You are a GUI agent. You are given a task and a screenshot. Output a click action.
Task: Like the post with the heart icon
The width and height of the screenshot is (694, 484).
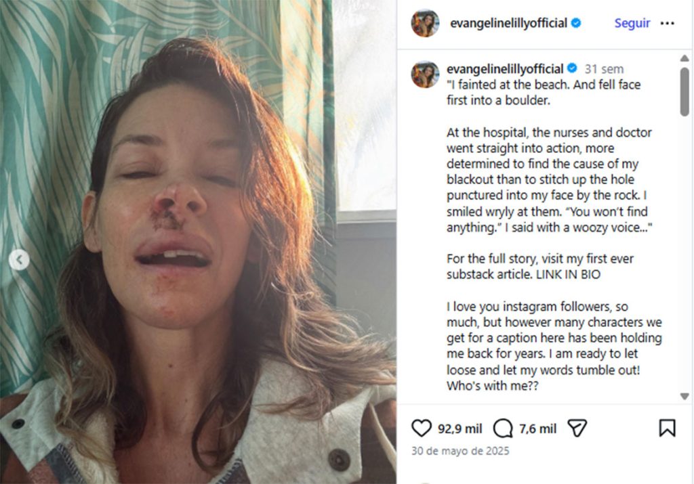[x=422, y=428]
